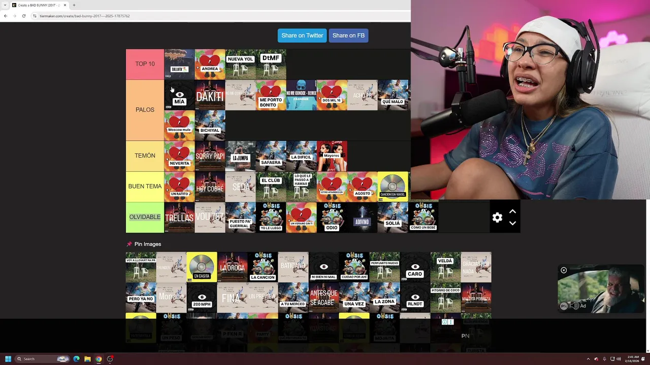Select the VELDÁ tile in image pool
Viewport: 650px width, 365px height.
(445, 267)
